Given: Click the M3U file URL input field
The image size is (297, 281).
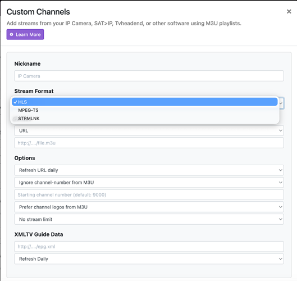Looking at the screenshot, I should [149, 143].
